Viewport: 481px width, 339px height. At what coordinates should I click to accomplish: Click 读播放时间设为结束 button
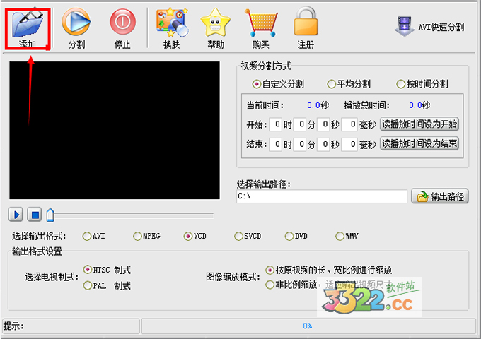click(419, 143)
